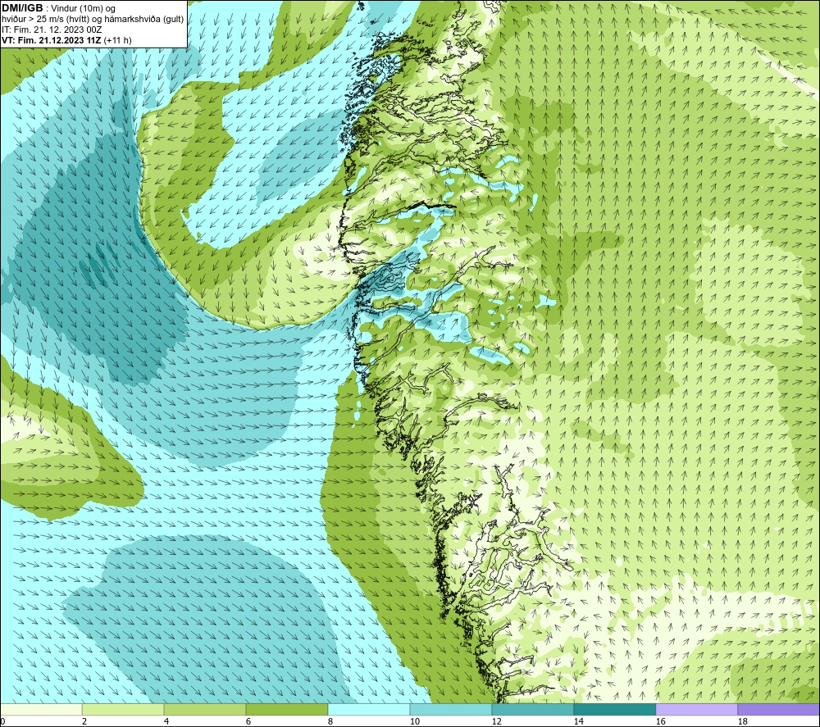The width and height of the screenshot is (820, 727).
Task: Select the 14-16 m/s dark teal swatch
Action: 614,709
